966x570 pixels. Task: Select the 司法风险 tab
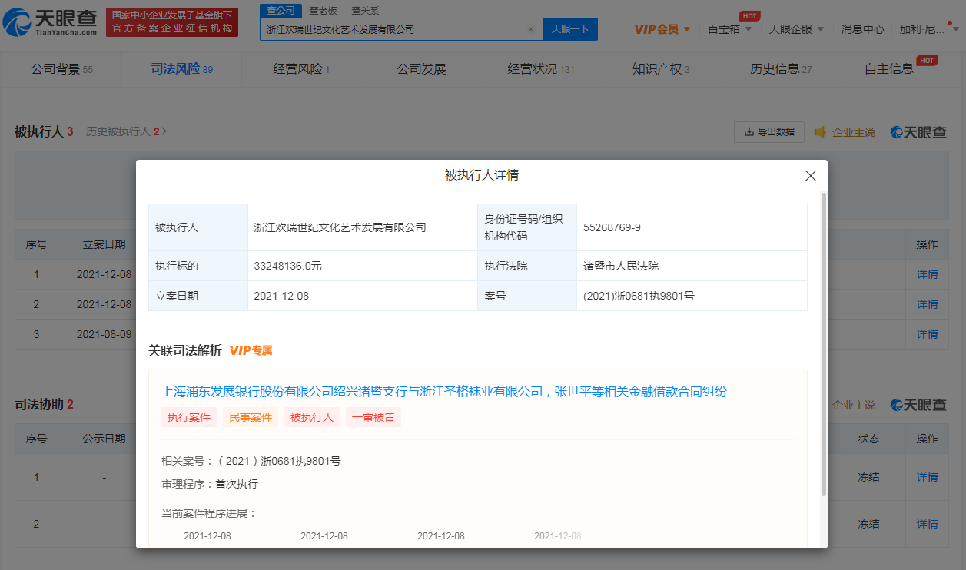coord(181,69)
